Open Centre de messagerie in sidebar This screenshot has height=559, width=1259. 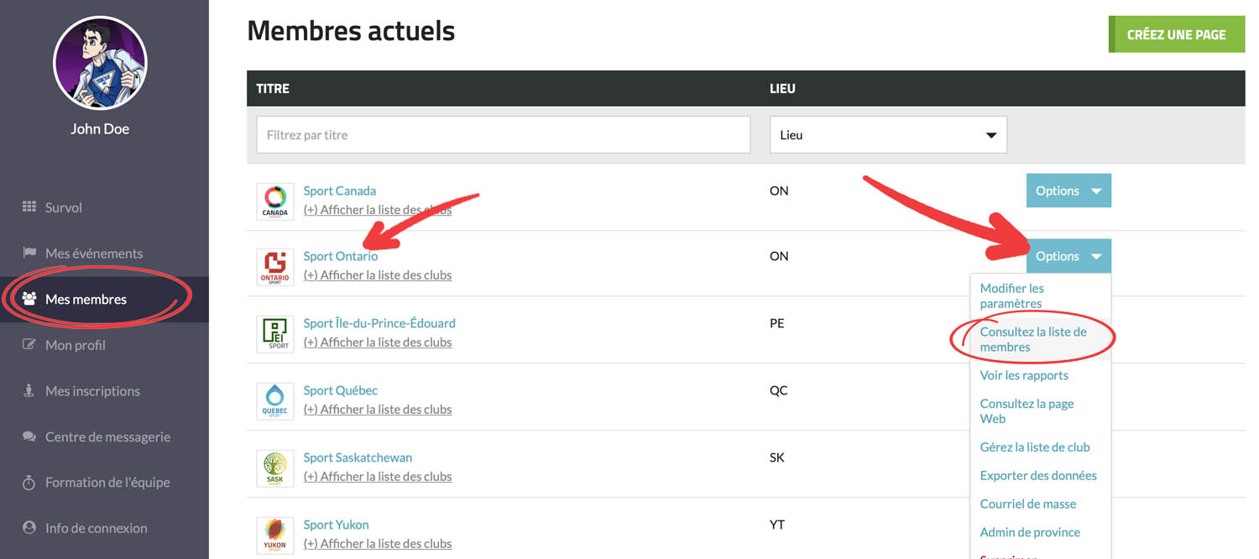107,436
